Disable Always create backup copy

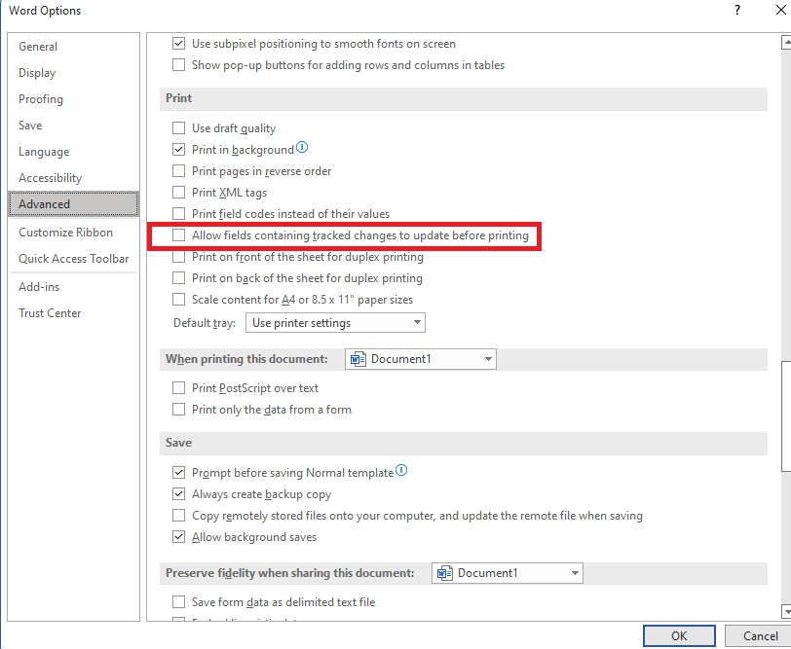pyautogui.click(x=178, y=493)
